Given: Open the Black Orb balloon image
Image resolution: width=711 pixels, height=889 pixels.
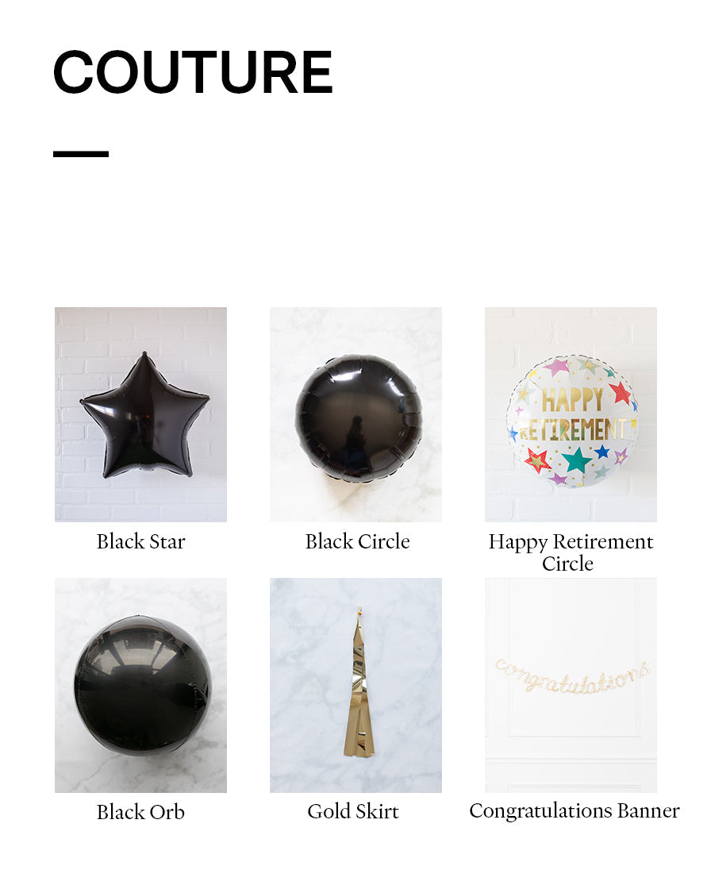Looking at the screenshot, I should click(x=140, y=685).
